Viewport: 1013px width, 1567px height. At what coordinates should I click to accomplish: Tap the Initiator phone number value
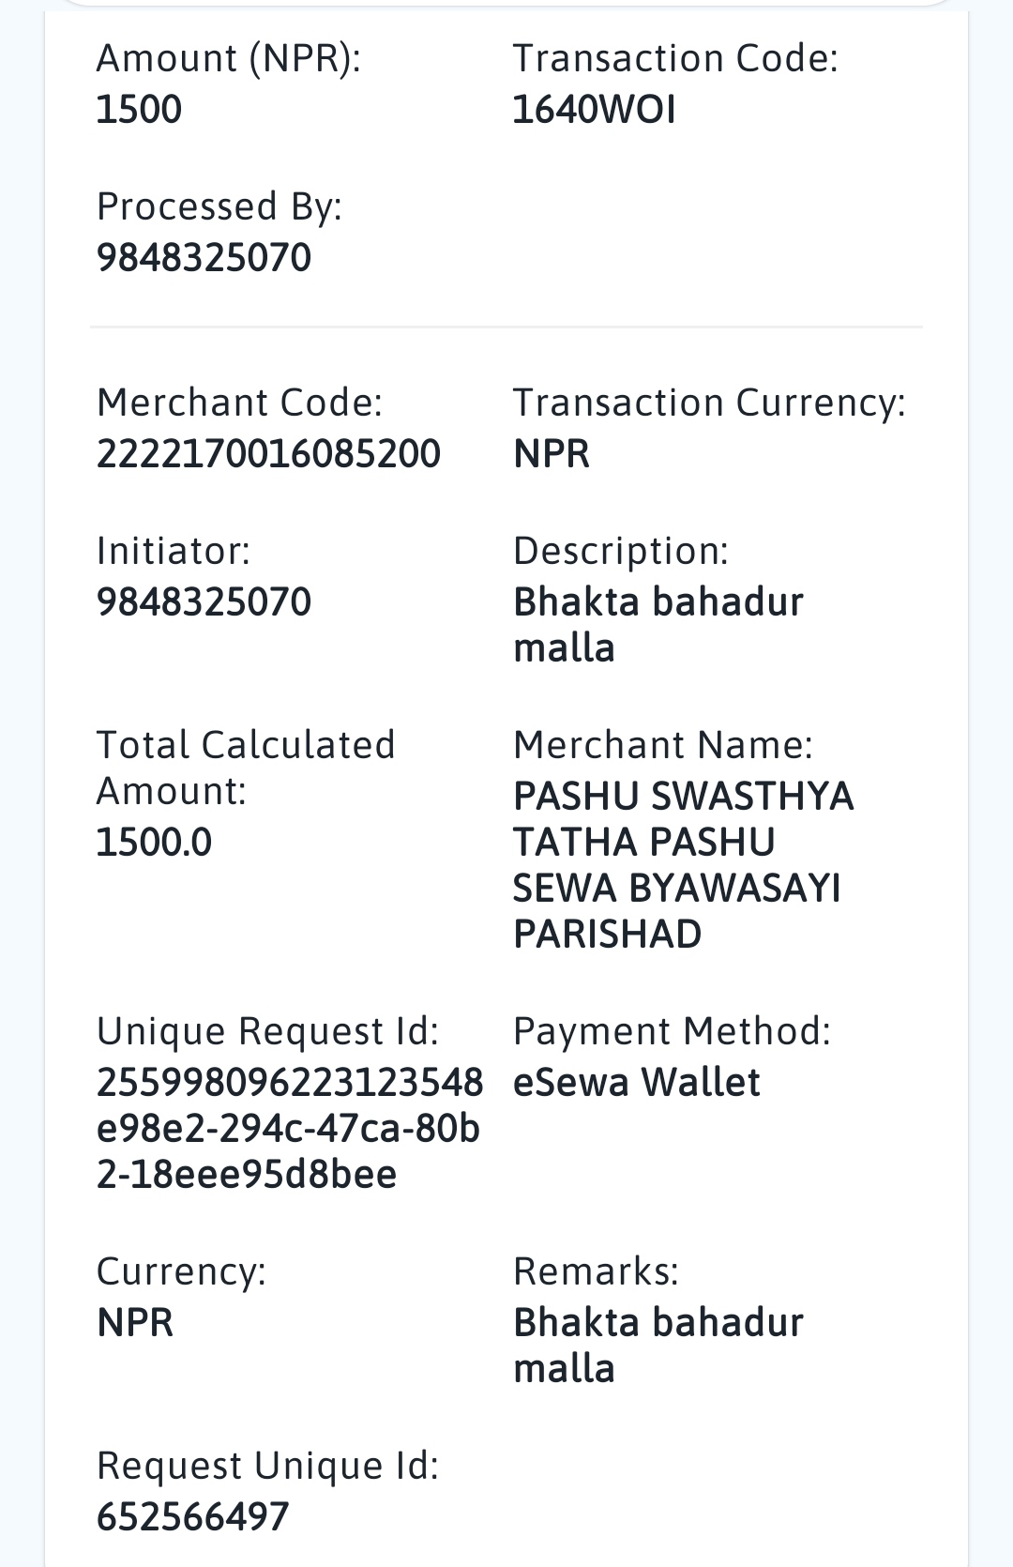tap(204, 602)
